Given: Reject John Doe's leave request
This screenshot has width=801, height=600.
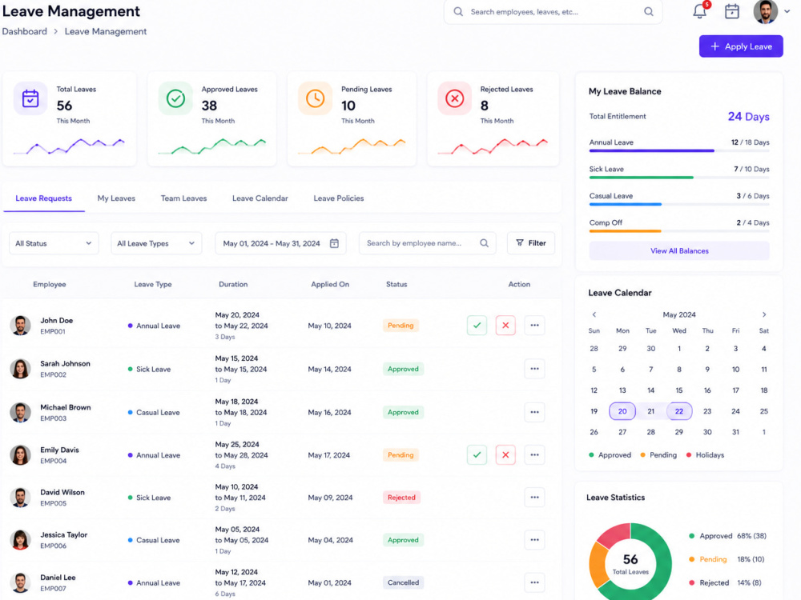Looking at the screenshot, I should 505,326.
